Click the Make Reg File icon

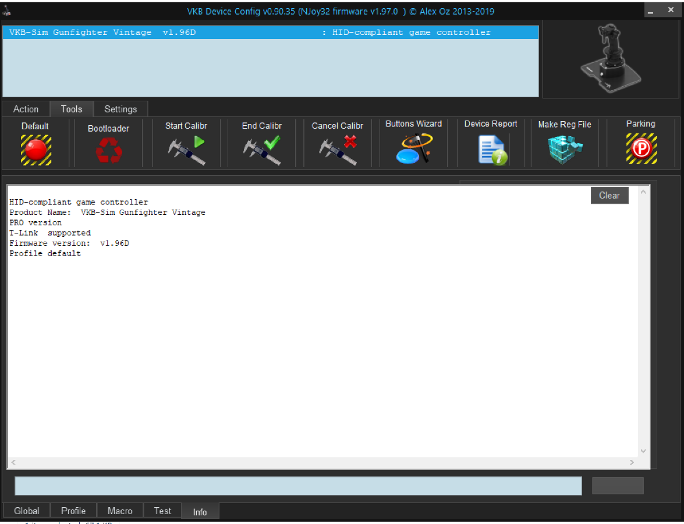point(565,149)
